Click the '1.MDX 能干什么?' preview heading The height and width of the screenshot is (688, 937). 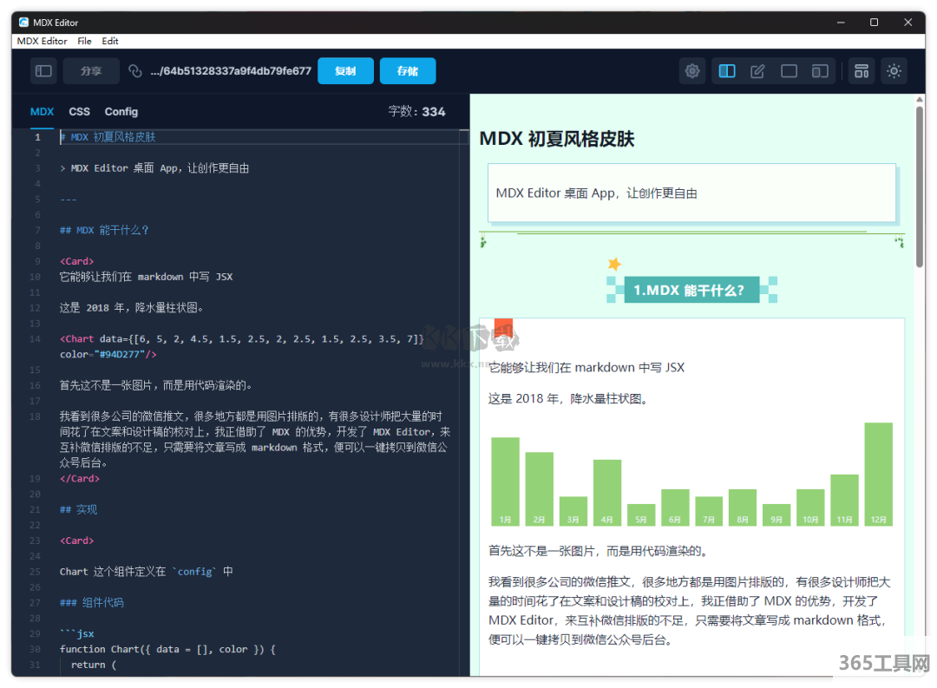coord(691,290)
